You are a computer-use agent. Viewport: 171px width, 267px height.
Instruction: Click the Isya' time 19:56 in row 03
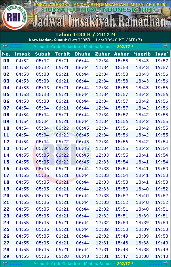click(161, 81)
